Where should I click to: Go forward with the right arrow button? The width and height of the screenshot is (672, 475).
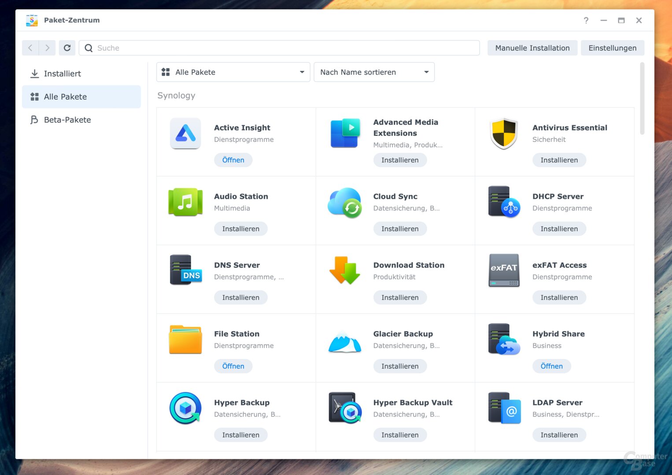pos(47,48)
